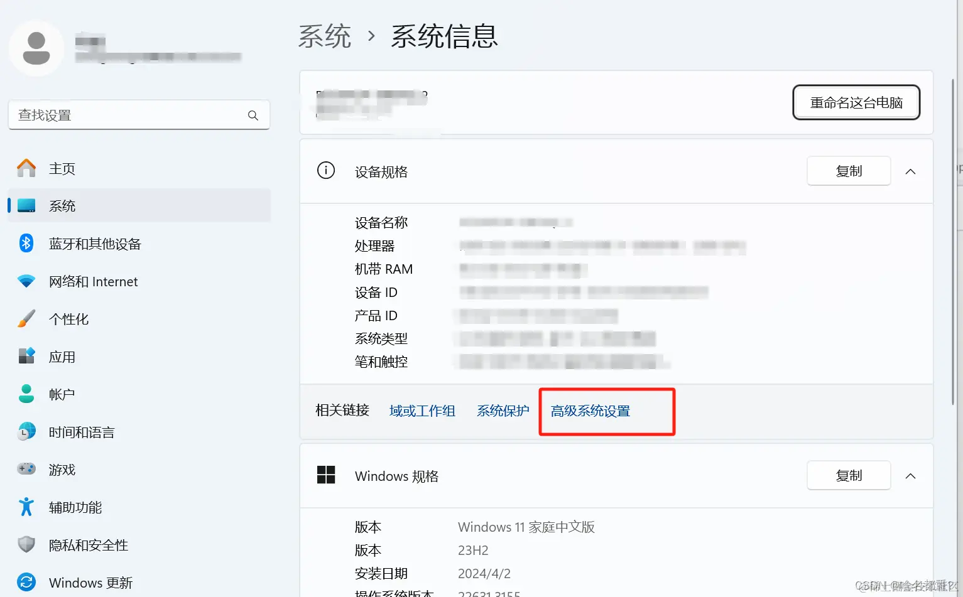This screenshot has width=963, height=597.
Task: Open Network and Internet settings
Action: click(93, 281)
